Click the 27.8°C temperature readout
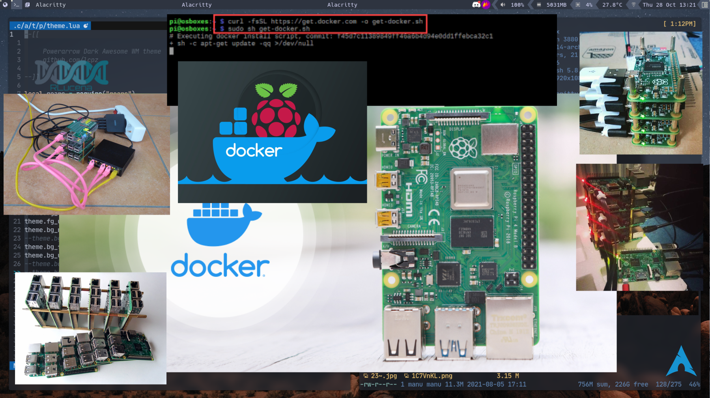This screenshot has width=710, height=398. click(x=612, y=5)
